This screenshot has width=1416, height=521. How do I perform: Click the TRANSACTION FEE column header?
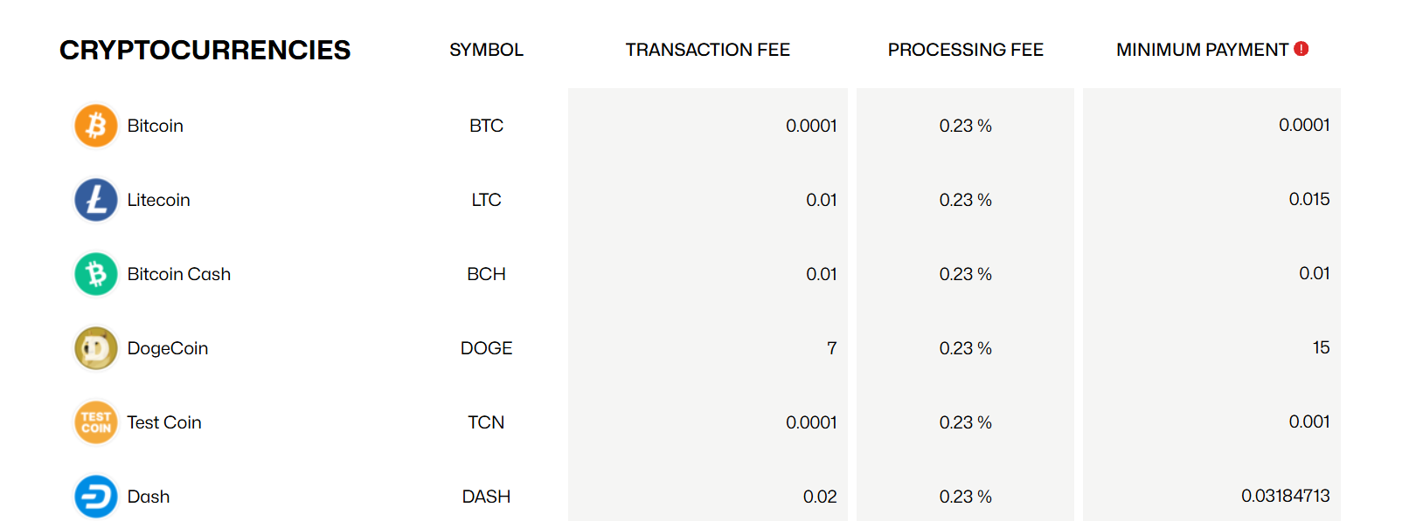(x=707, y=50)
